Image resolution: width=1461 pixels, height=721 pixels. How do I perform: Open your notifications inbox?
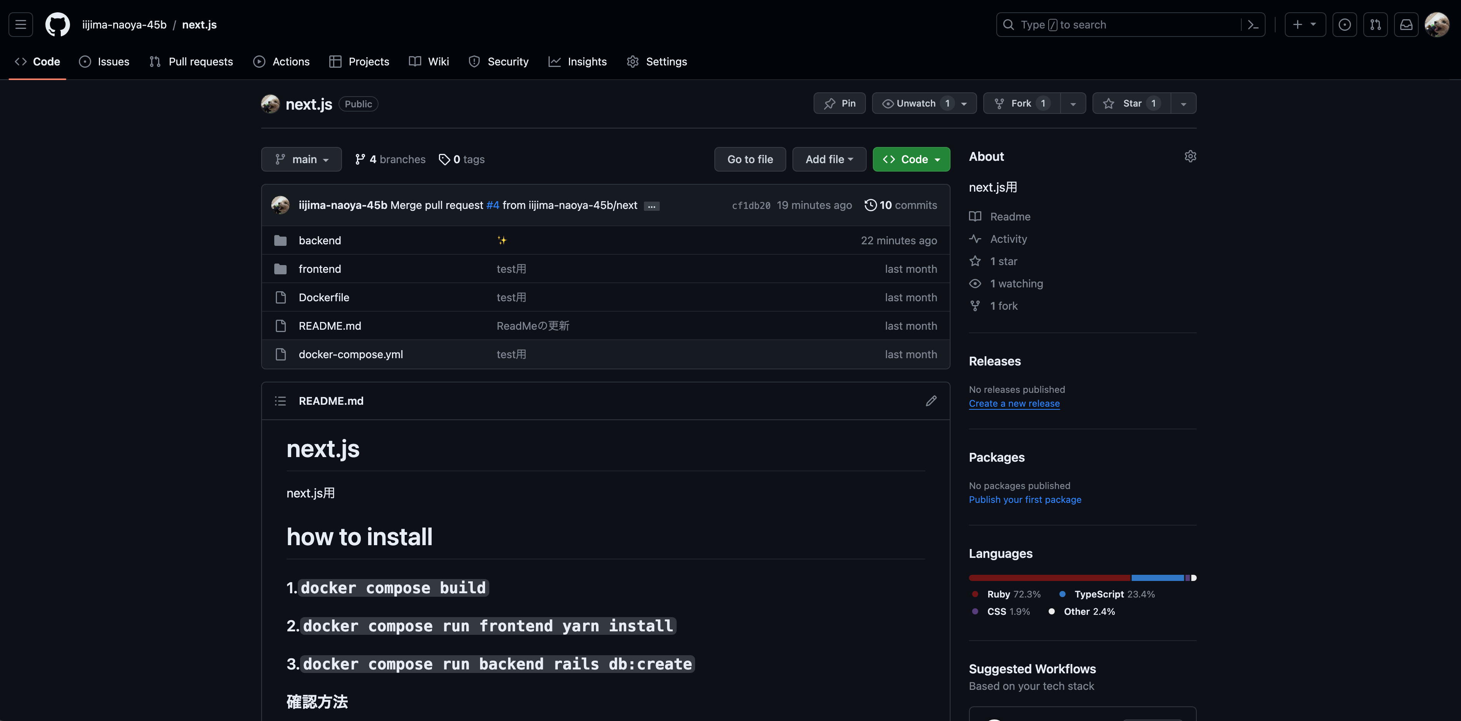coord(1406,24)
